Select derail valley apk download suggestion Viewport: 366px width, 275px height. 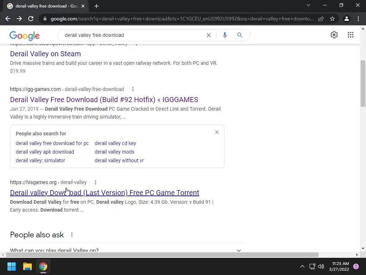pyautogui.click(x=45, y=152)
